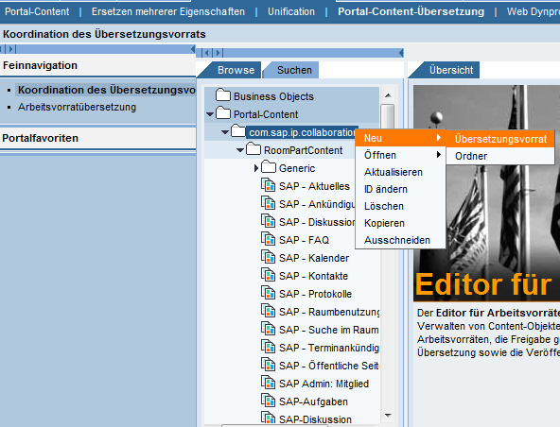Click the RoomPartContent folder icon
The image size is (560, 427).
point(254,149)
